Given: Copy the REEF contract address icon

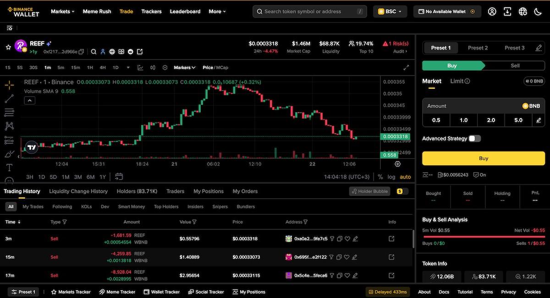Looking at the screenshot, I should coord(81,51).
